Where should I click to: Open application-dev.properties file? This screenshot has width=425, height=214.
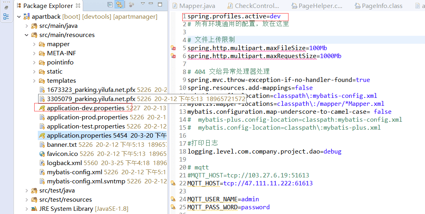coord(86,108)
